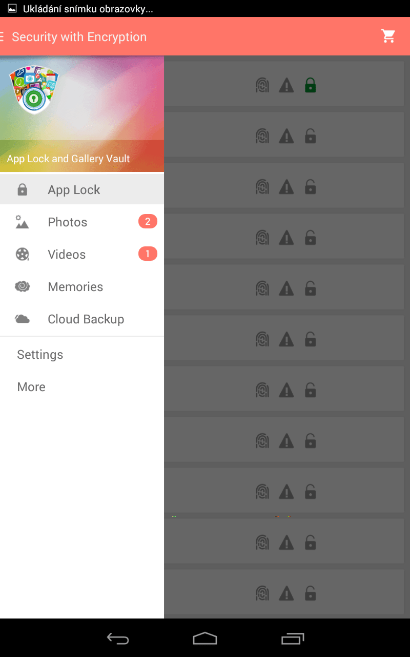
Task: Toggle the bottom row's padlock icon
Action: coord(310,594)
